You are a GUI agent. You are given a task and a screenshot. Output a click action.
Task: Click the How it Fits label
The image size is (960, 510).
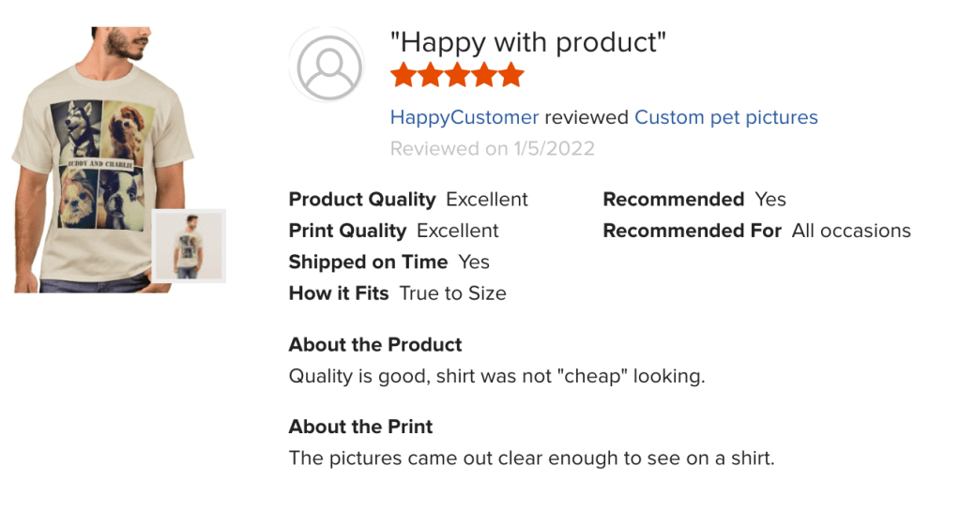pos(339,293)
